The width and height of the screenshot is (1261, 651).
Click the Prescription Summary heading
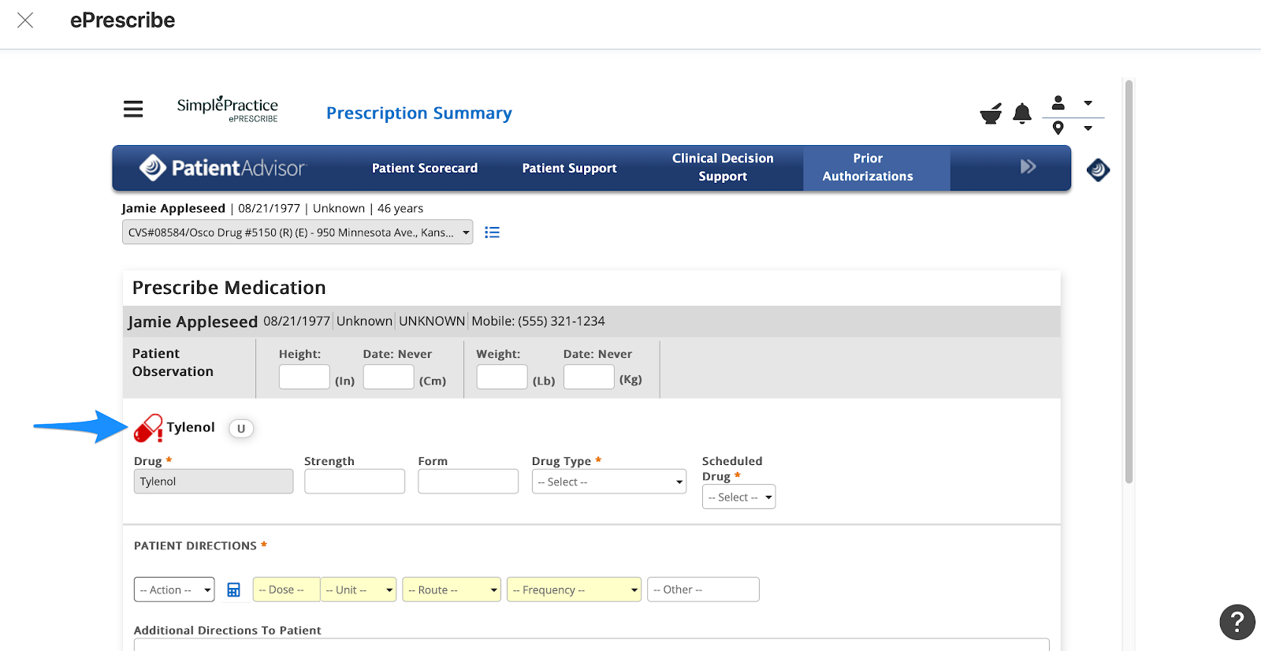[x=419, y=113]
